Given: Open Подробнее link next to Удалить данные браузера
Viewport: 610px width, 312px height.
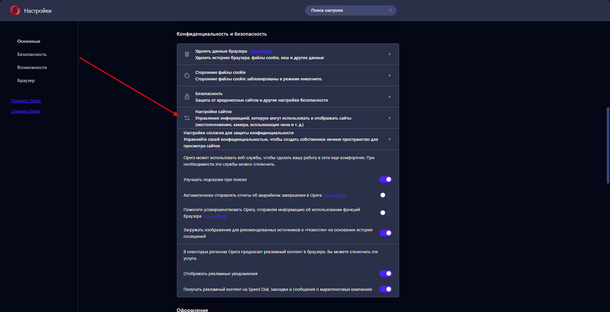Looking at the screenshot, I should (x=261, y=51).
